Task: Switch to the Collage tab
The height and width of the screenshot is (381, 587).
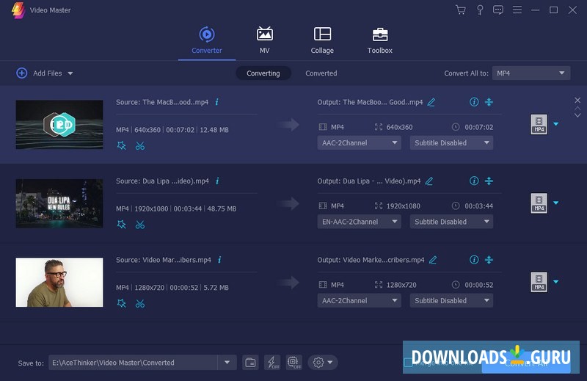Action: click(x=322, y=40)
